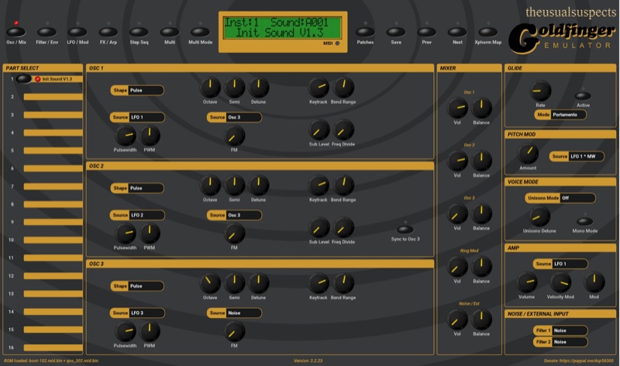This screenshot has width=620, height=366.
Task: Turn the OSC 1 Octave knob
Action: click(x=210, y=88)
